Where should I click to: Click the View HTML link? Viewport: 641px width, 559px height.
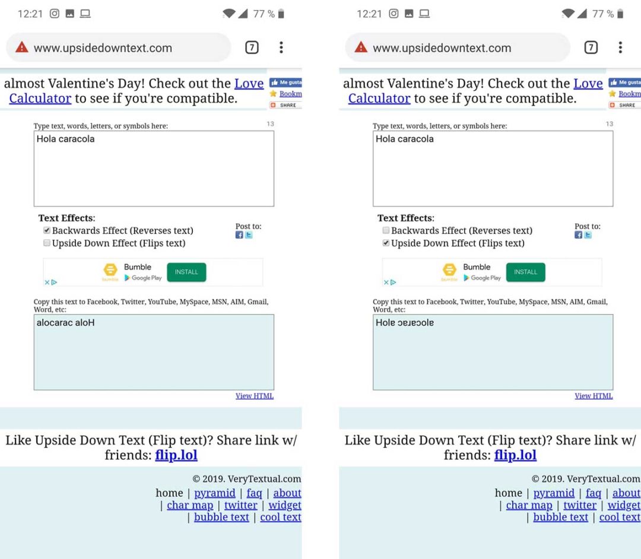pyautogui.click(x=255, y=396)
